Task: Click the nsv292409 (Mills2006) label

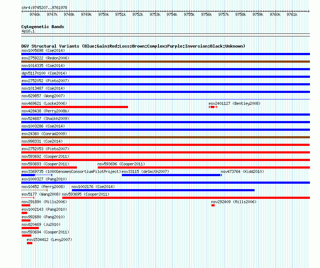Action: [x=234, y=202]
